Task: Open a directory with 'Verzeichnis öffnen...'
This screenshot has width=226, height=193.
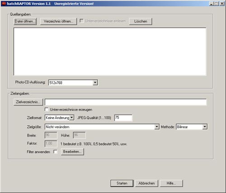Action: click(58, 21)
